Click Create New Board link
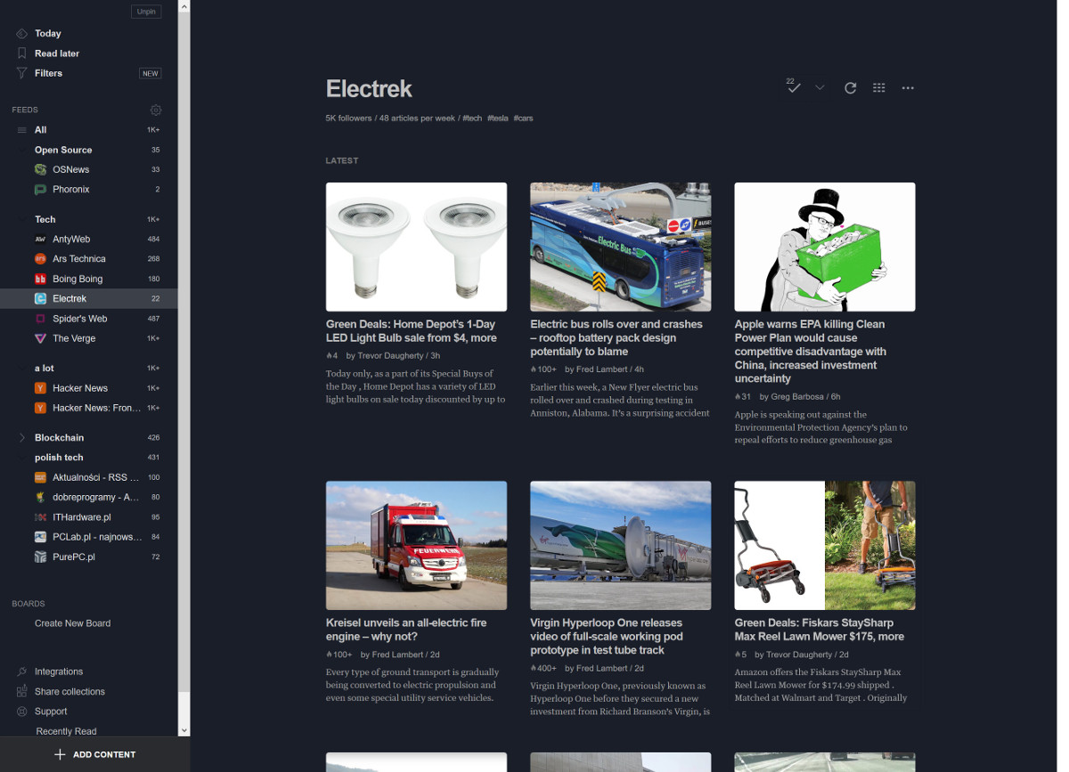Screen dimensions: 1069x772 point(72,623)
